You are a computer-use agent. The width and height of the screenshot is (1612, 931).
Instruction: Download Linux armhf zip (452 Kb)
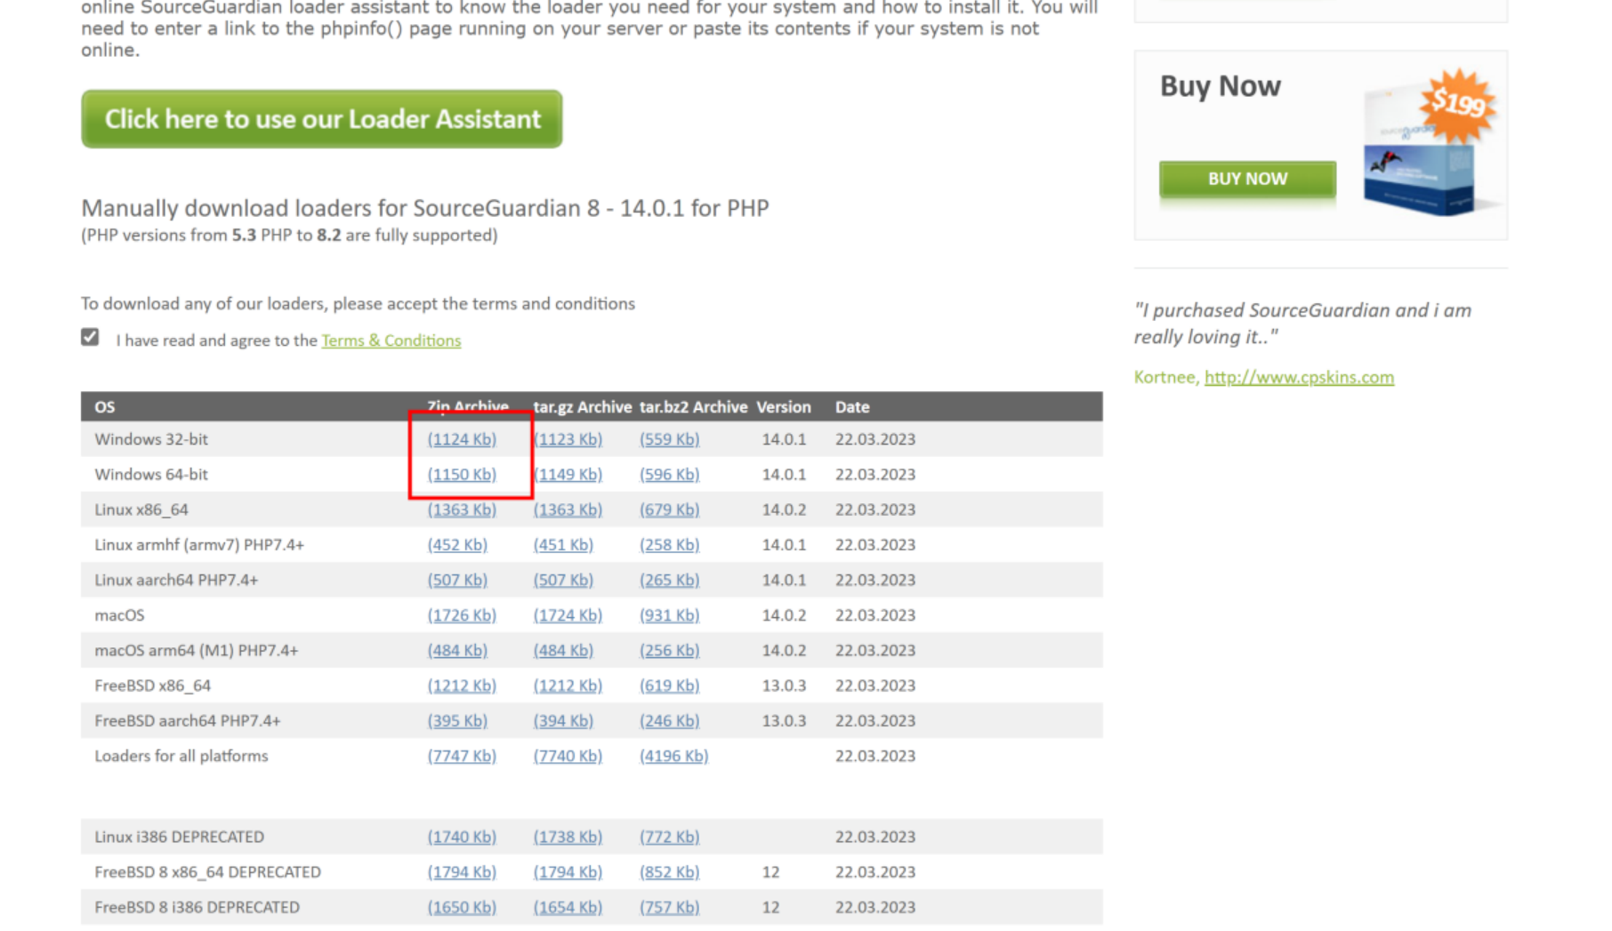(x=457, y=545)
